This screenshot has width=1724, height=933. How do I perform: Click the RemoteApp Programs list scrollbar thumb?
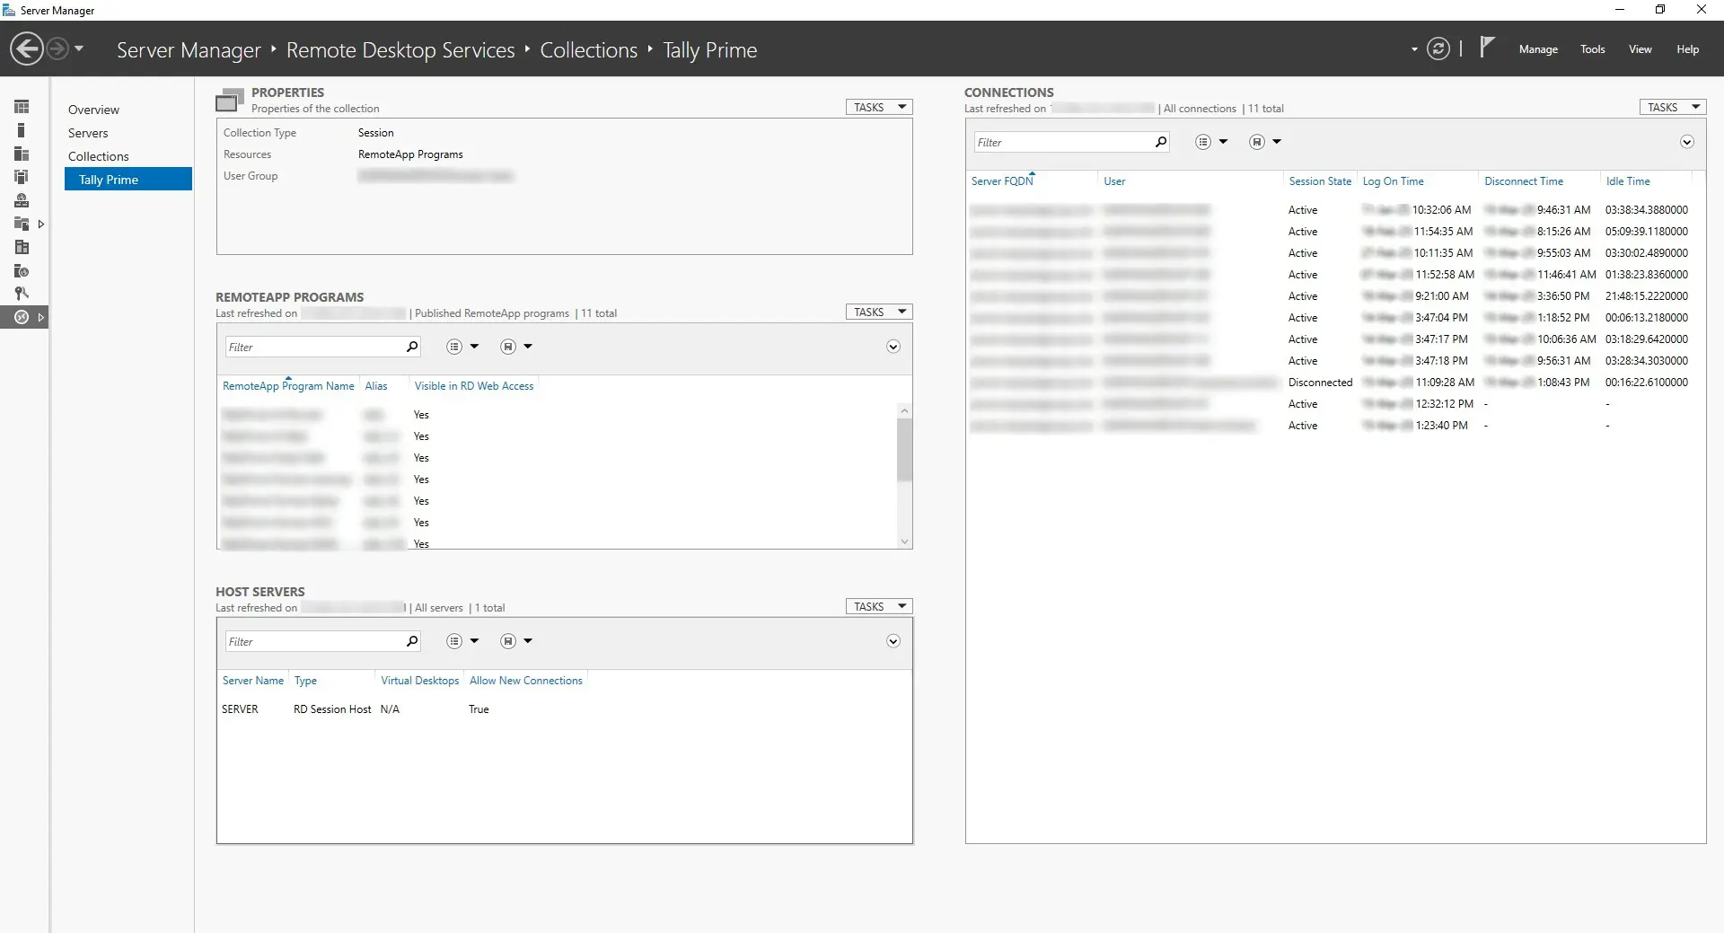click(904, 449)
